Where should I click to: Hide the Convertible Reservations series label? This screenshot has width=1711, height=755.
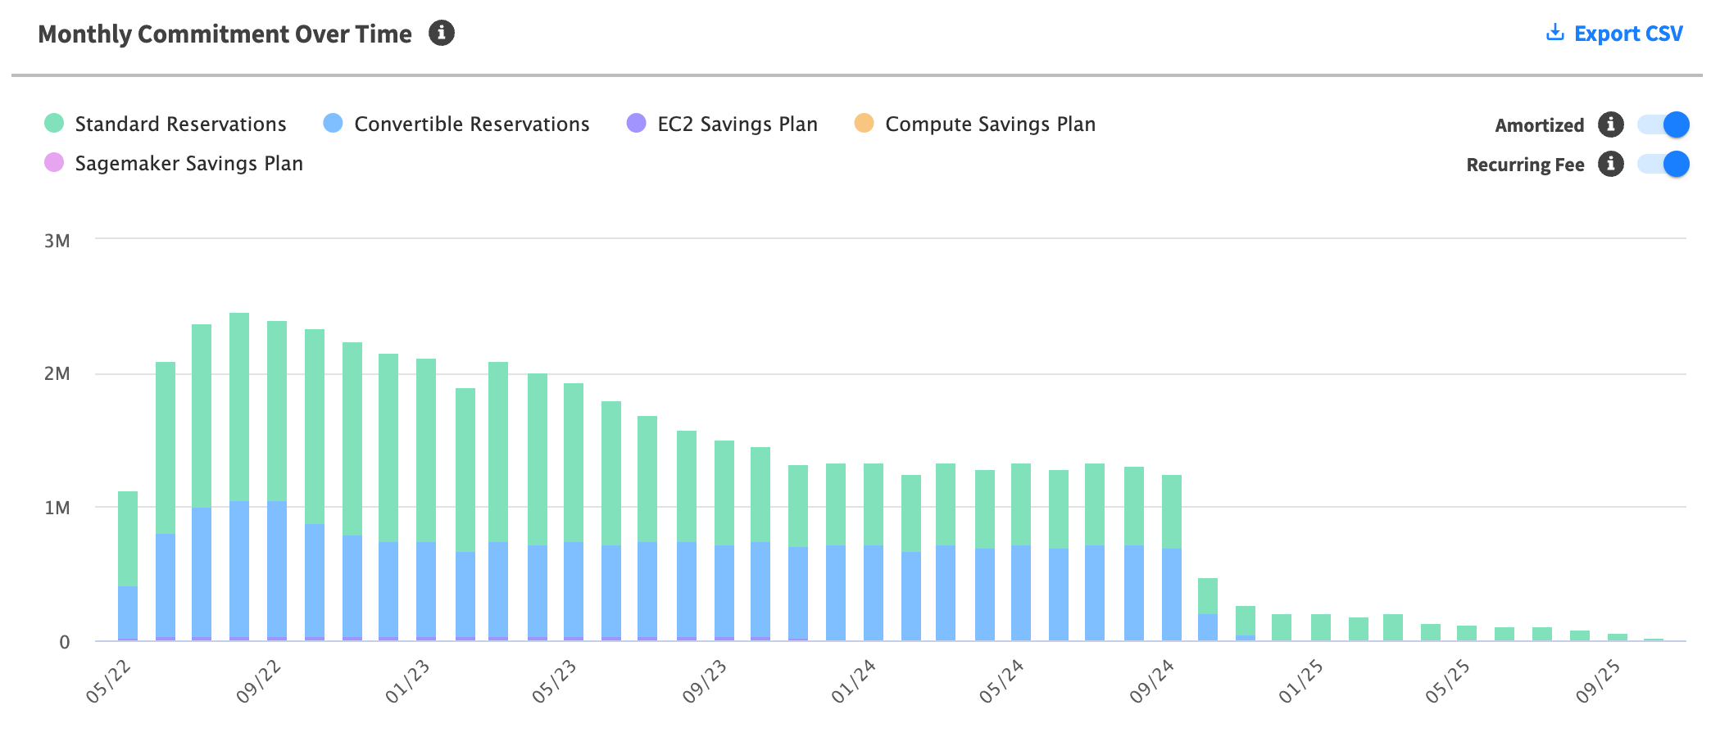(471, 124)
